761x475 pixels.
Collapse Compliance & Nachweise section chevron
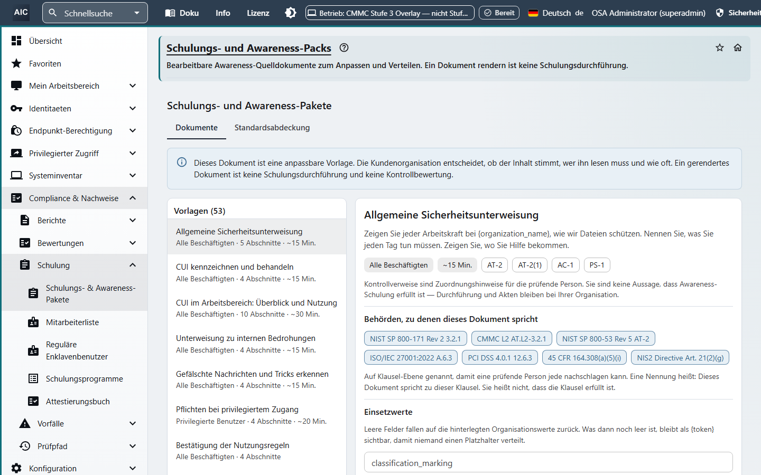pyautogui.click(x=133, y=198)
